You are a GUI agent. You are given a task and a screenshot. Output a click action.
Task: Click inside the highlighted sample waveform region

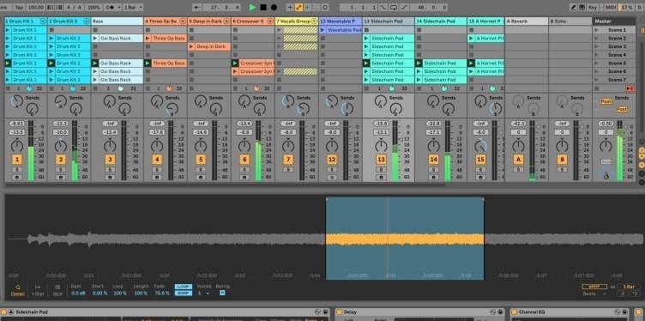point(405,239)
